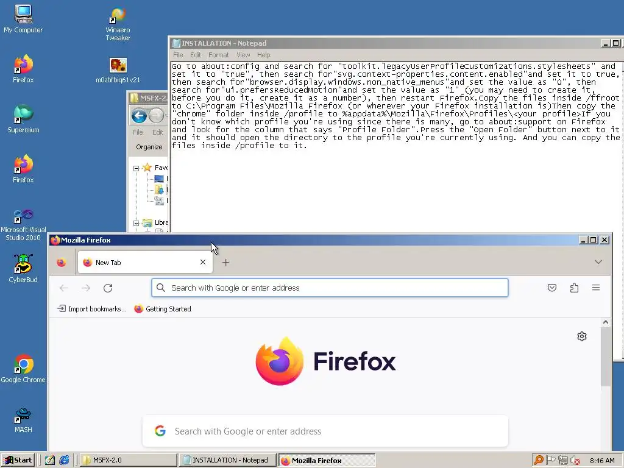Click the Explorer window back button
The height and width of the screenshot is (468, 624).
[x=140, y=116]
